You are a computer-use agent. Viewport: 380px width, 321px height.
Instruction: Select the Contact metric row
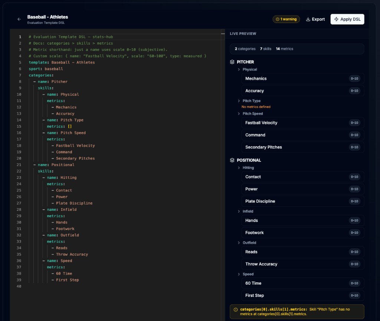[303, 177]
